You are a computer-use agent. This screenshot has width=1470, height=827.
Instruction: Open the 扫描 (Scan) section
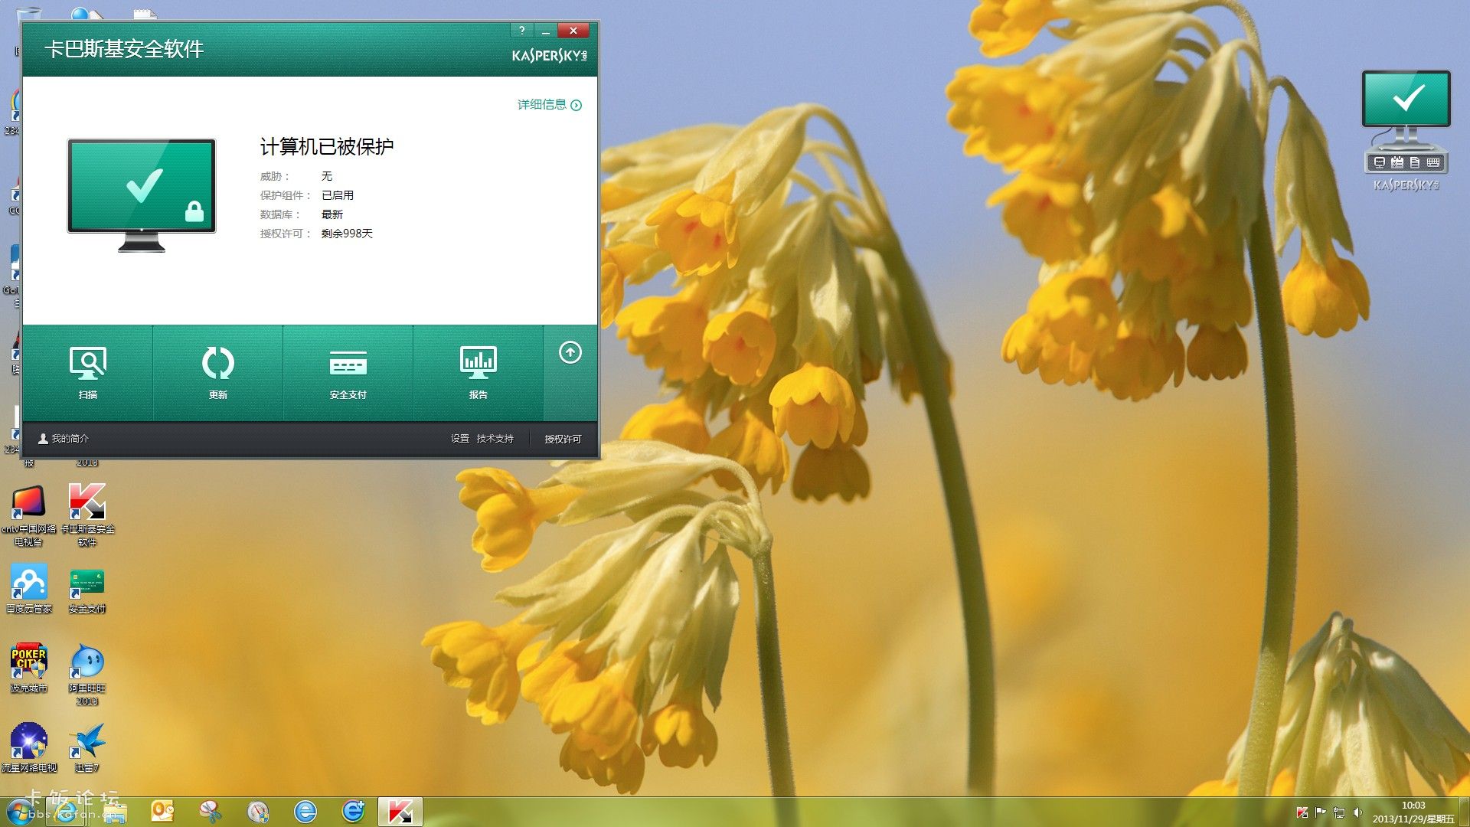(88, 373)
